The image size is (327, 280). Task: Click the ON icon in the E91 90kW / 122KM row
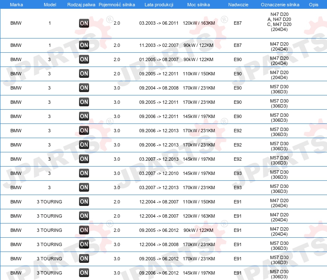pos(84,230)
